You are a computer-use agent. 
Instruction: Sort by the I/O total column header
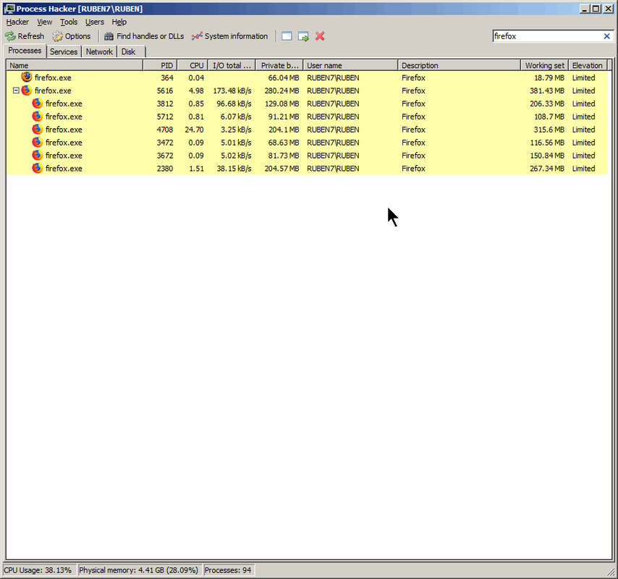point(232,65)
